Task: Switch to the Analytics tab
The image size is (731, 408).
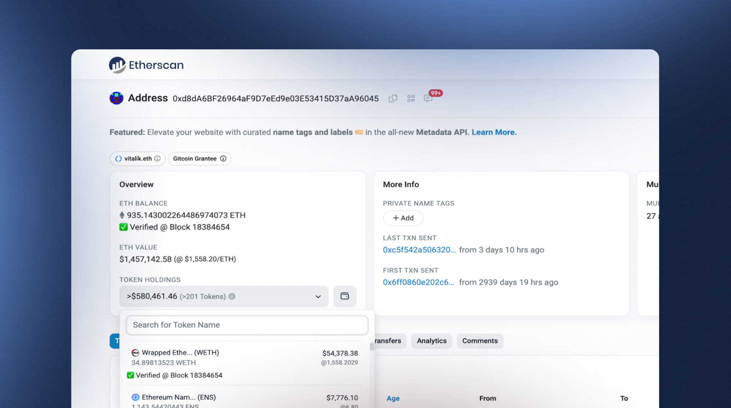Action: coord(432,341)
